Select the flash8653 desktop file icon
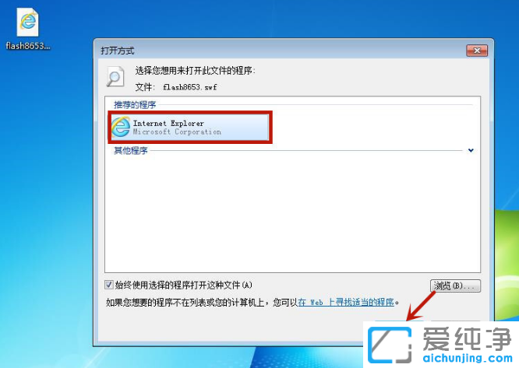Image resolution: width=519 pixels, height=368 pixels. (28, 22)
